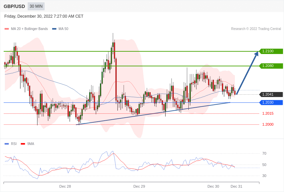Click the MA 50 blue legend swatch
Screen dimensions: 284x192
pyautogui.click(x=54, y=29)
